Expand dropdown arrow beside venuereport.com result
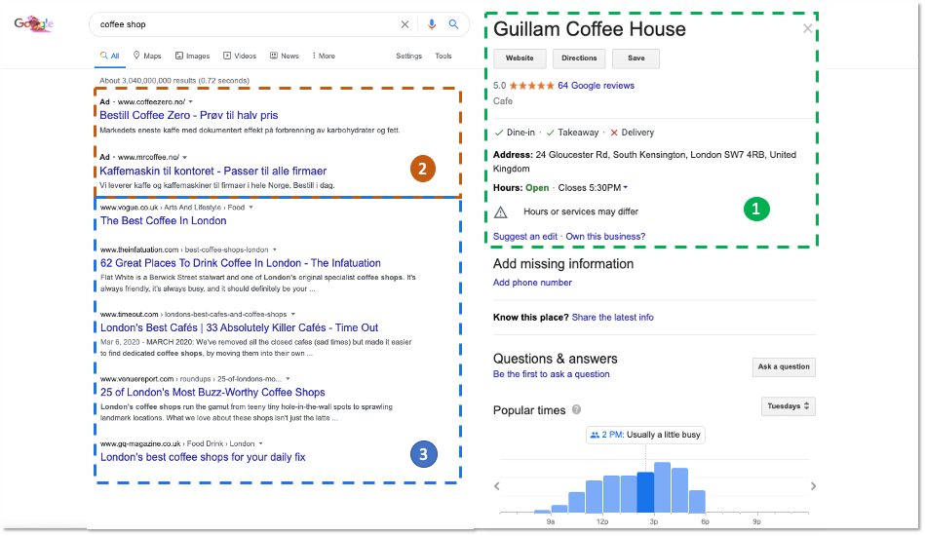Screen dimensions: 925x536 [288, 379]
